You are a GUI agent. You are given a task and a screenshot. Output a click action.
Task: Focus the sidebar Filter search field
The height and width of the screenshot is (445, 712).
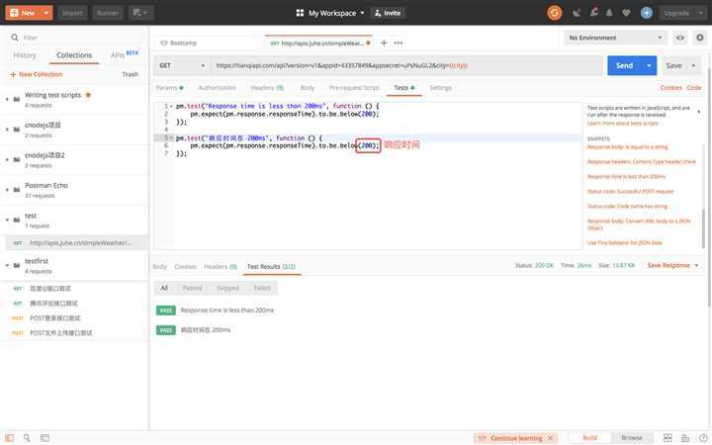[x=75, y=38]
